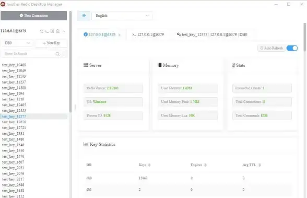Click the db0 row in Key Statistics

pyautogui.click(x=188, y=178)
